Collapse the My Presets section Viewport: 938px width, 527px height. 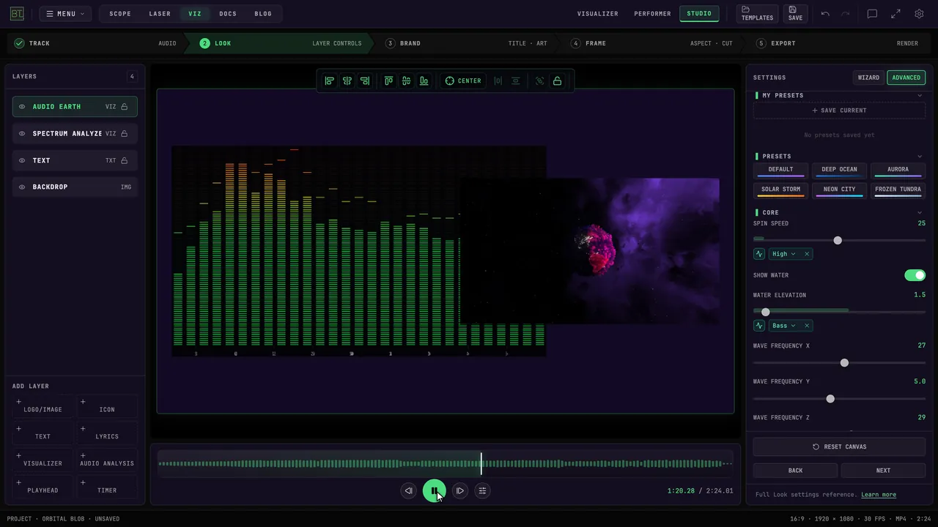pyautogui.click(x=920, y=96)
